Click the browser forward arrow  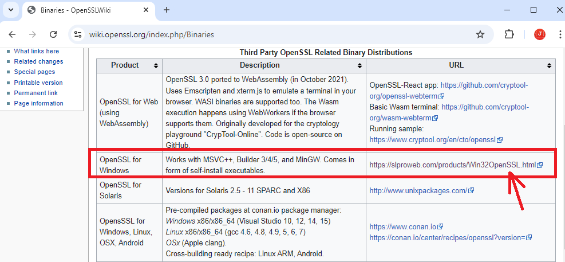33,34
